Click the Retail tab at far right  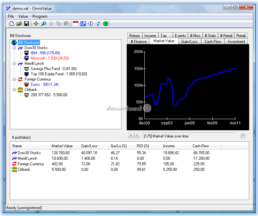click(x=241, y=36)
